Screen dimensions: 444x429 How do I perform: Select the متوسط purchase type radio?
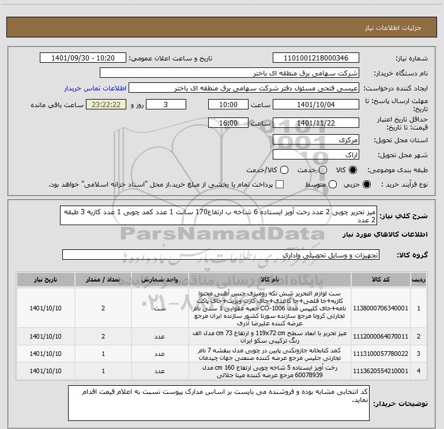coord(333,184)
